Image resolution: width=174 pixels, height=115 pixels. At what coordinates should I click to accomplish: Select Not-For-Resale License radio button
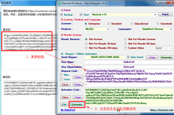click(x=126, y=39)
